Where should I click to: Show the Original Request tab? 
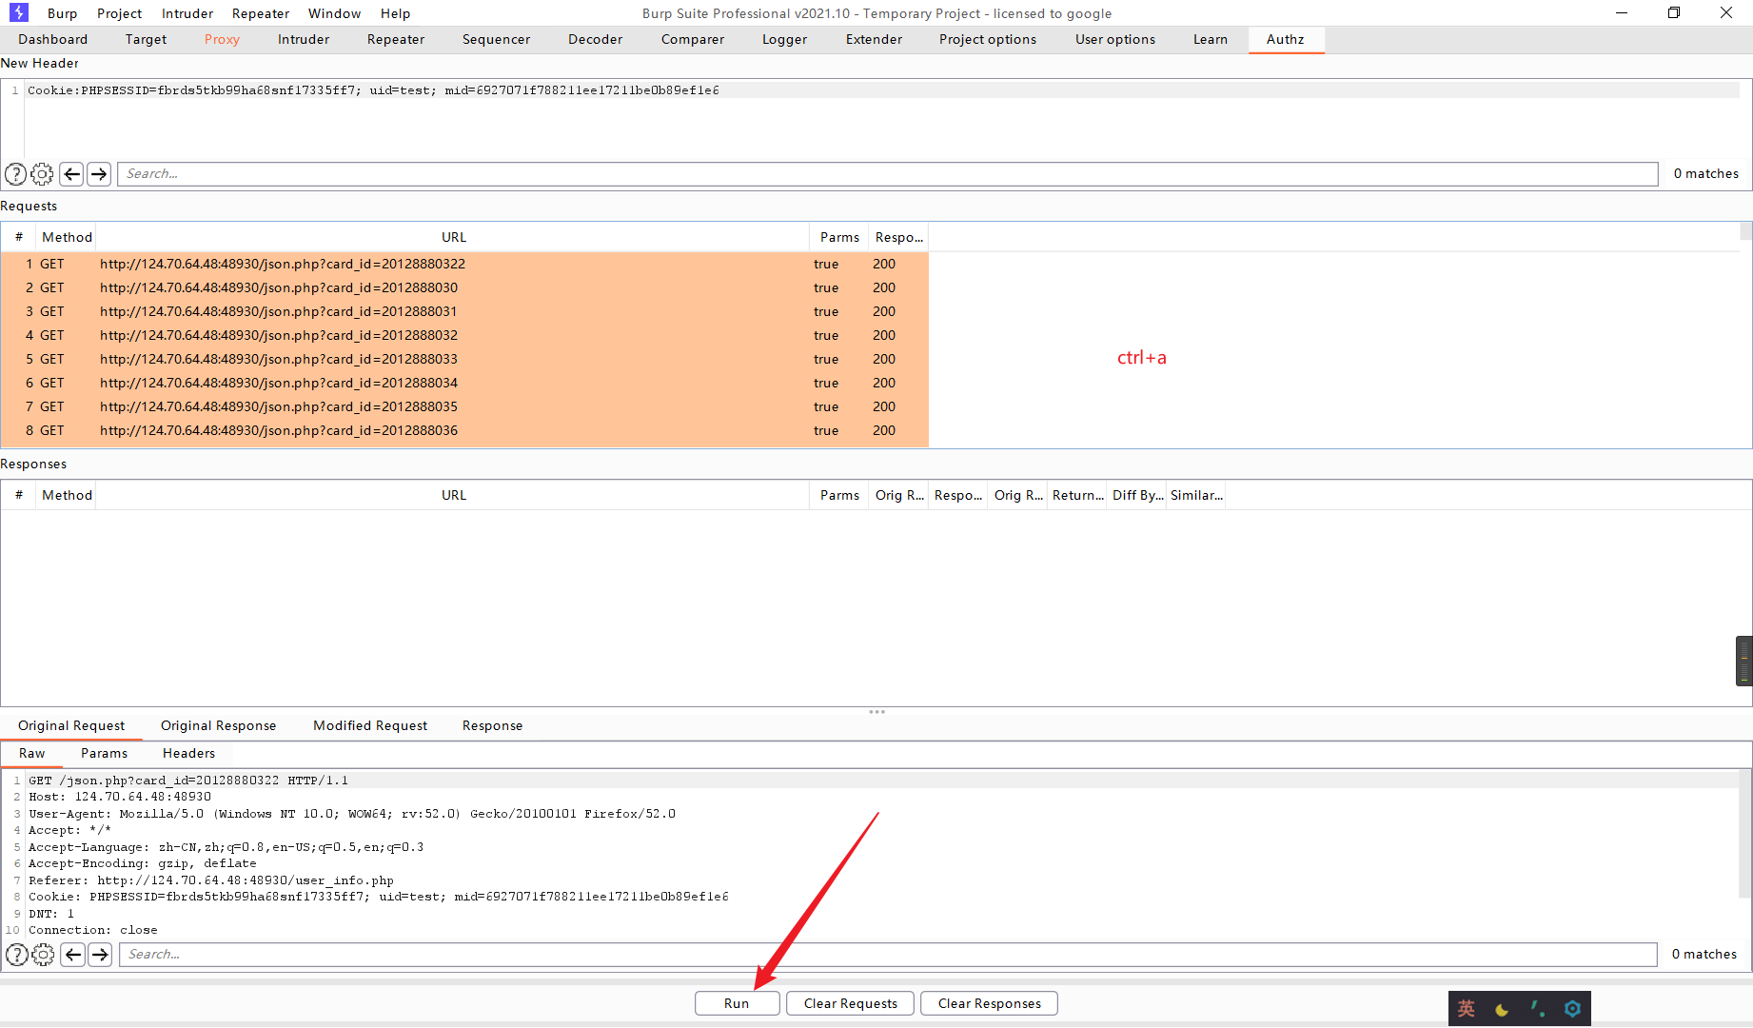pyautogui.click(x=71, y=725)
